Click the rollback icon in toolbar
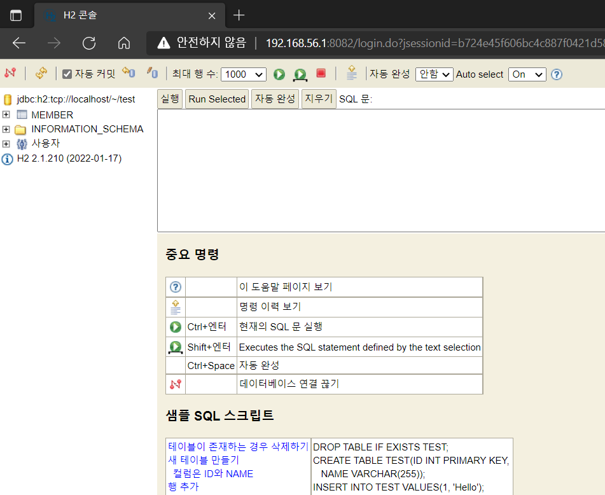The width and height of the screenshot is (605, 495). 129,72
